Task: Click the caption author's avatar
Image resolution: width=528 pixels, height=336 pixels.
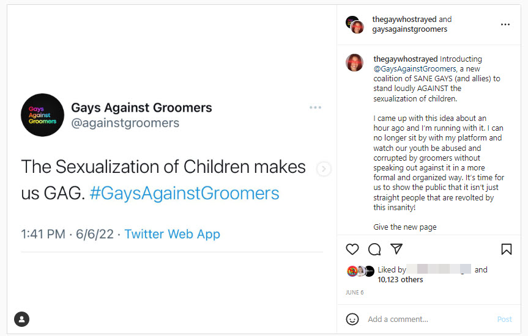Action: [x=355, y=63]
